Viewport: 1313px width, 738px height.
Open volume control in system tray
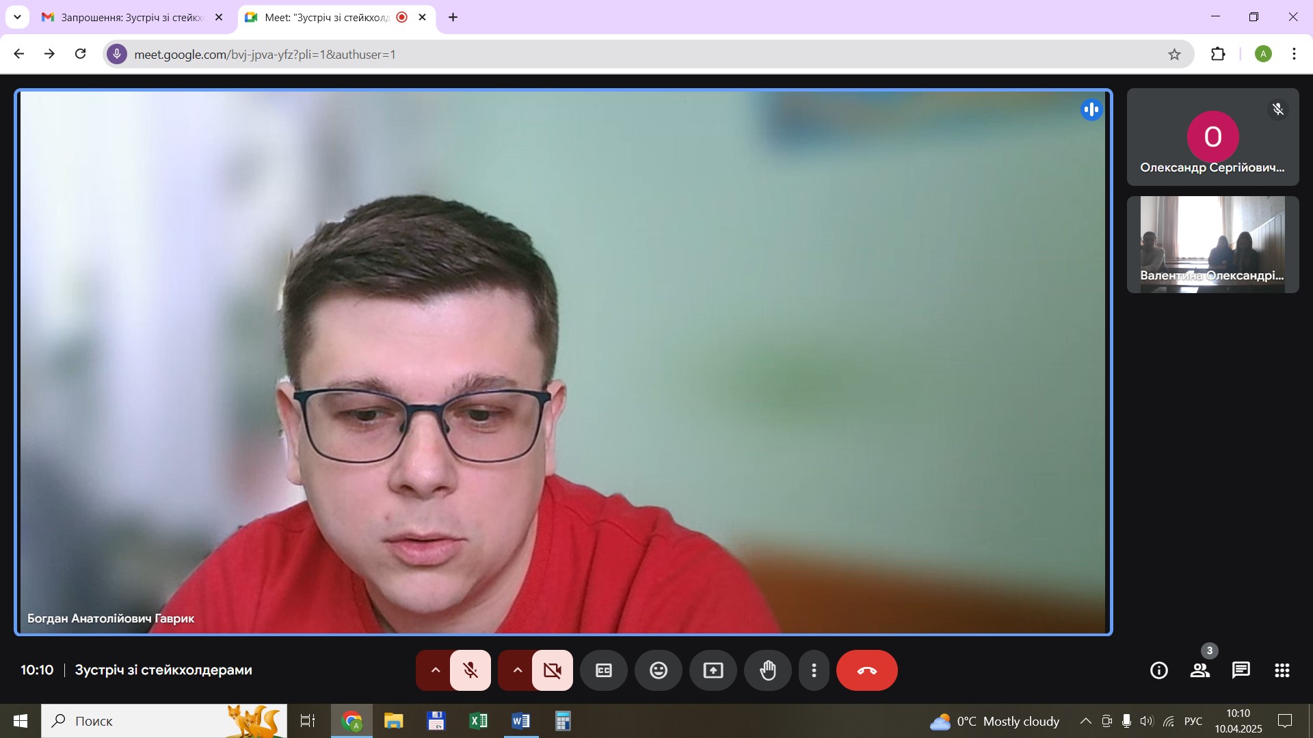[x=1147, y=721]
